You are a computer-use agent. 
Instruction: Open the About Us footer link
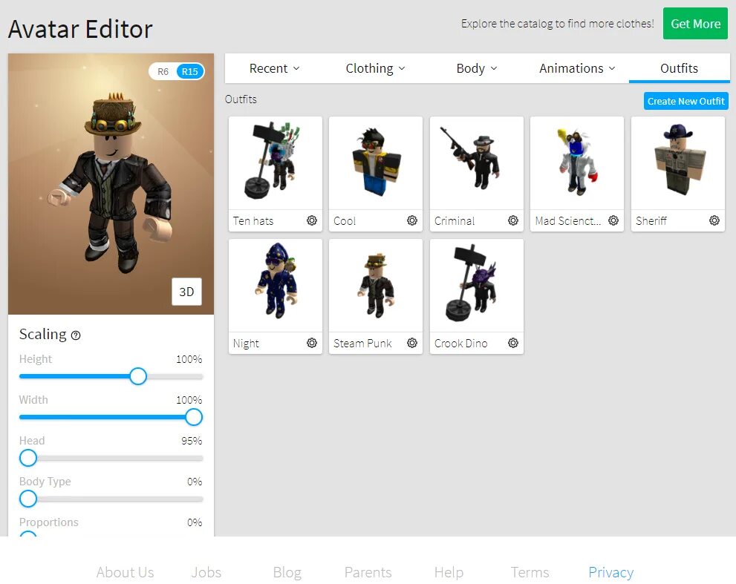(125, 572)
